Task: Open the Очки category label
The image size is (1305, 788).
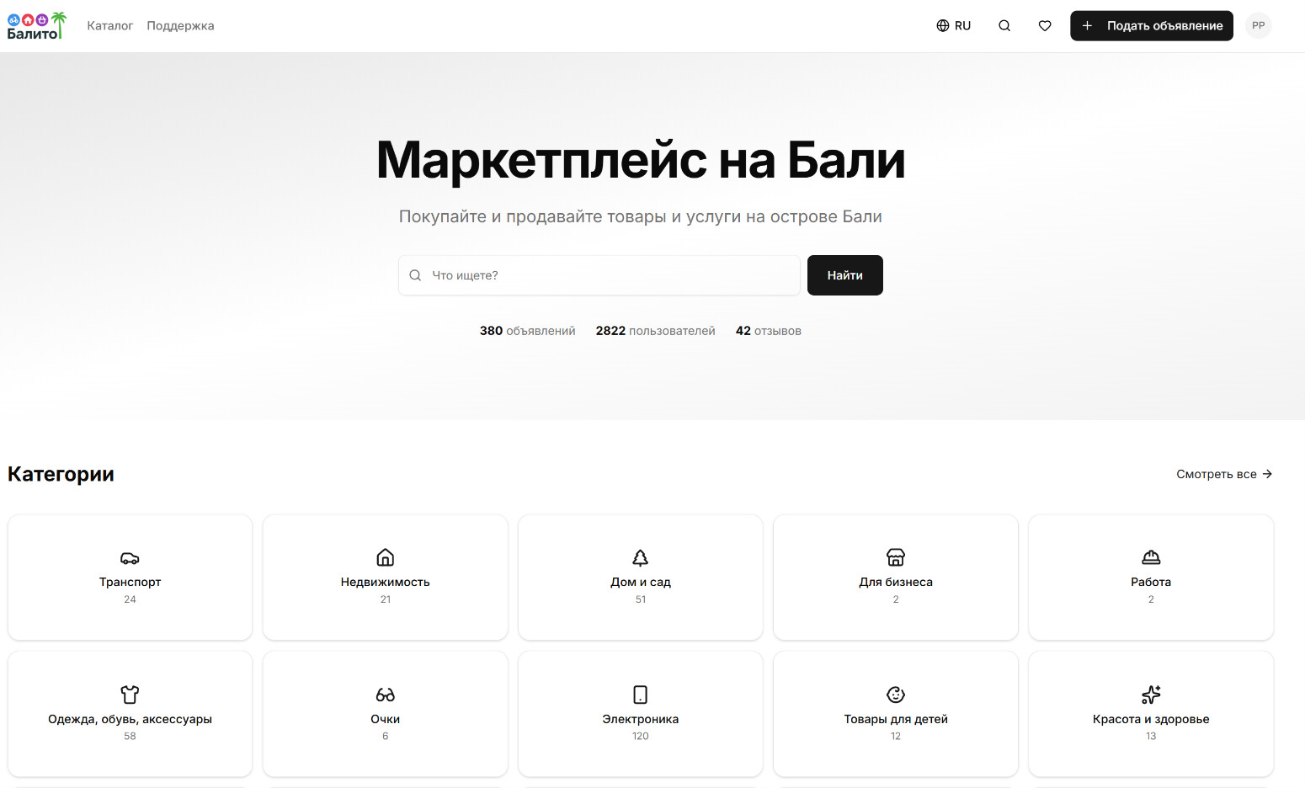Action: (x=386, y=719)
